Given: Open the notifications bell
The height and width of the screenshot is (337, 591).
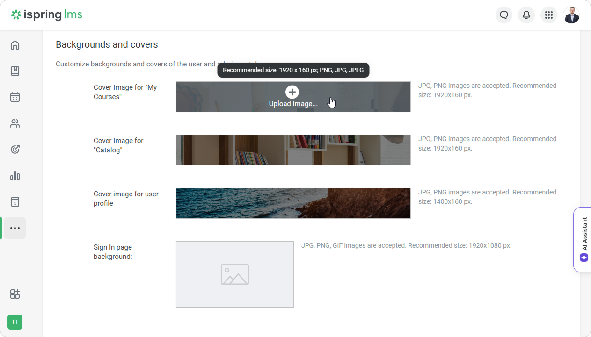Looking at the screenshot, I should click(x=526, y=15).
